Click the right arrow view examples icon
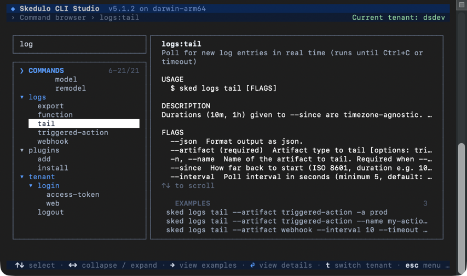The height and width of the screenshot is (276, 467). click(172, 265)
